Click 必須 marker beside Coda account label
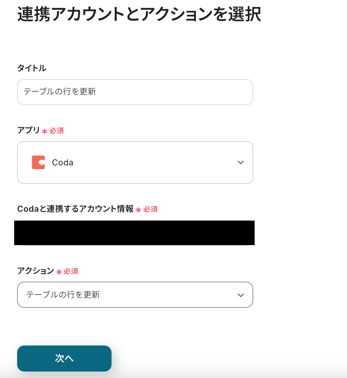Image resolution: width=347 pixels, height=378 pixels. click(150, 209)
